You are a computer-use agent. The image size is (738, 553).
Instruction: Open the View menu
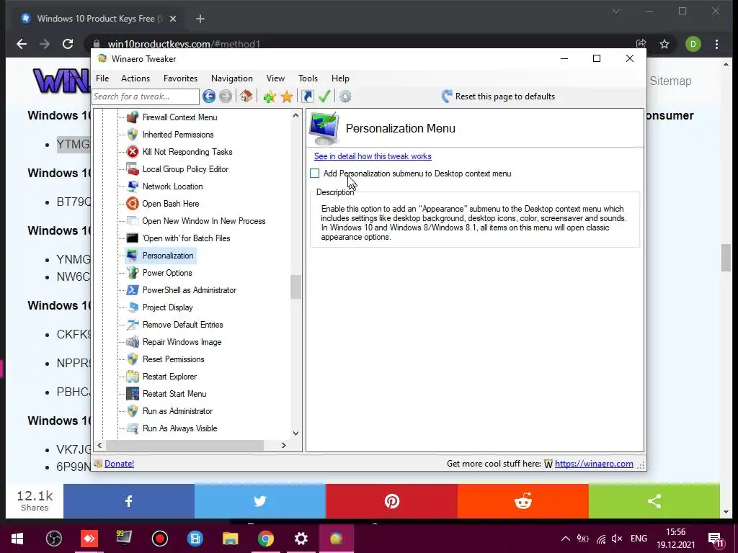click(x=275, y=78)
